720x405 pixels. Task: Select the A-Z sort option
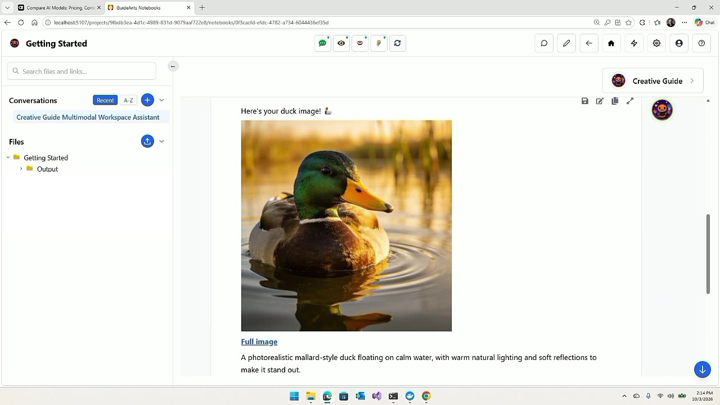pyautogui.click(x=128, y=100)
